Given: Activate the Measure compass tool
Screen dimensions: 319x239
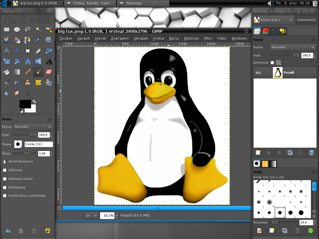Looking at the screenshot, I should click(7, 51).
